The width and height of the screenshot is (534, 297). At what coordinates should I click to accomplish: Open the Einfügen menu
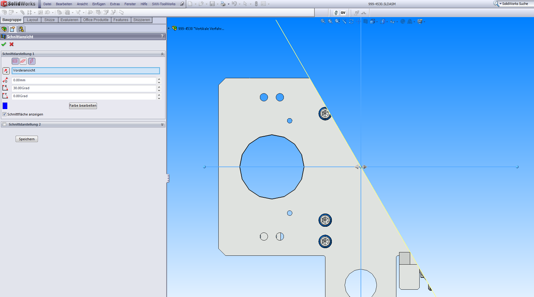coord(99,4)
